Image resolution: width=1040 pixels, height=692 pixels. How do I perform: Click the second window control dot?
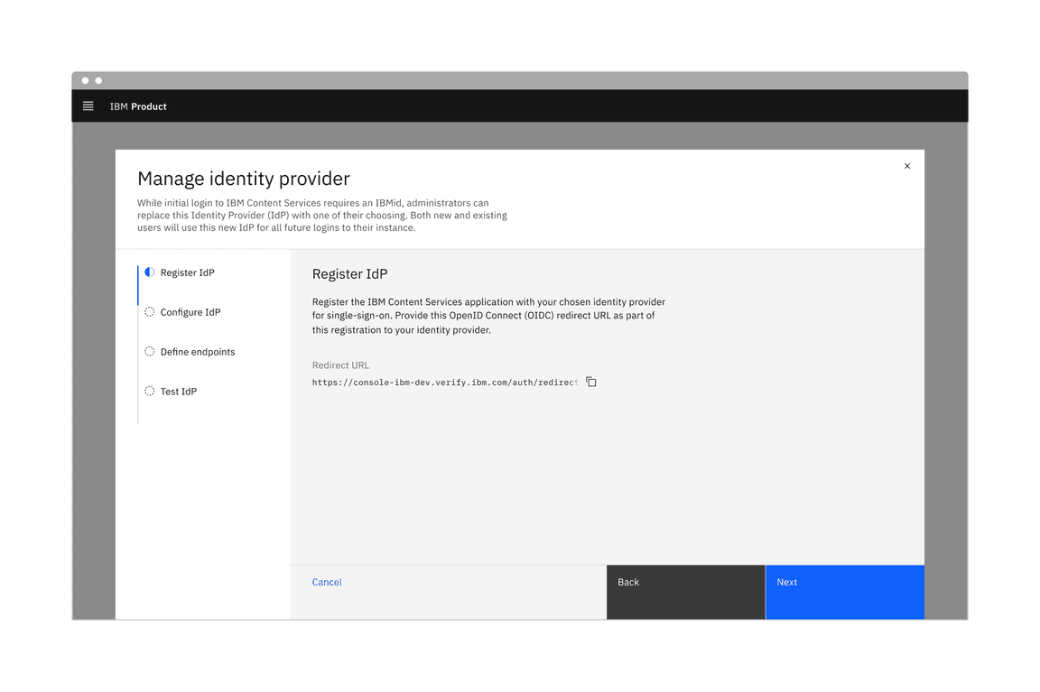click(99, 81)
